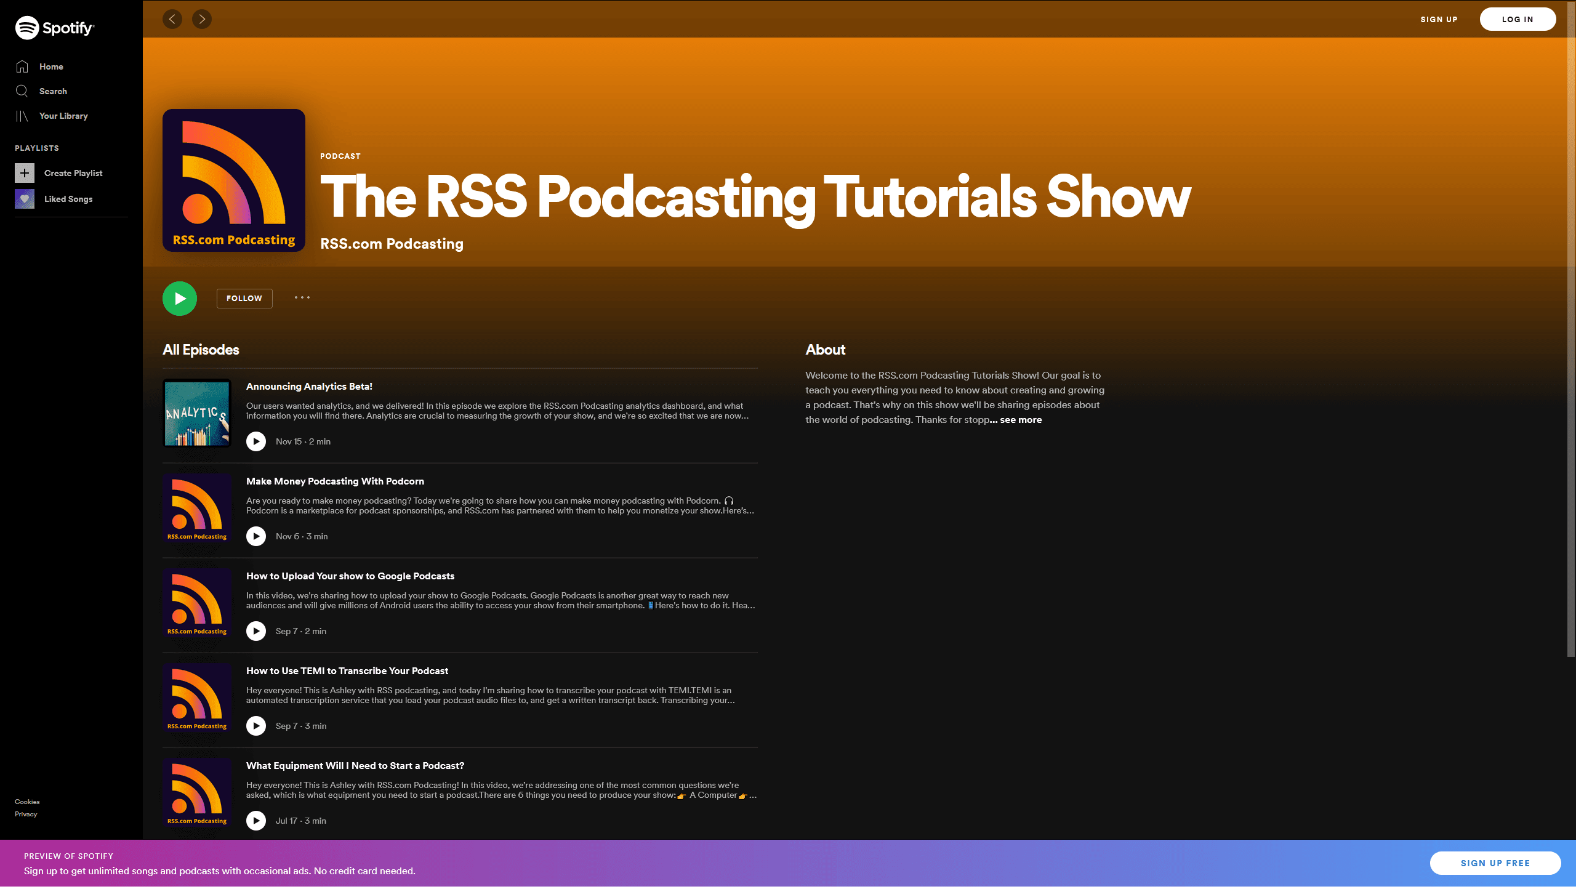Screen dimensions: 1576x889
Task: Open Liked Songs playlist
Action: click(68, 199)
